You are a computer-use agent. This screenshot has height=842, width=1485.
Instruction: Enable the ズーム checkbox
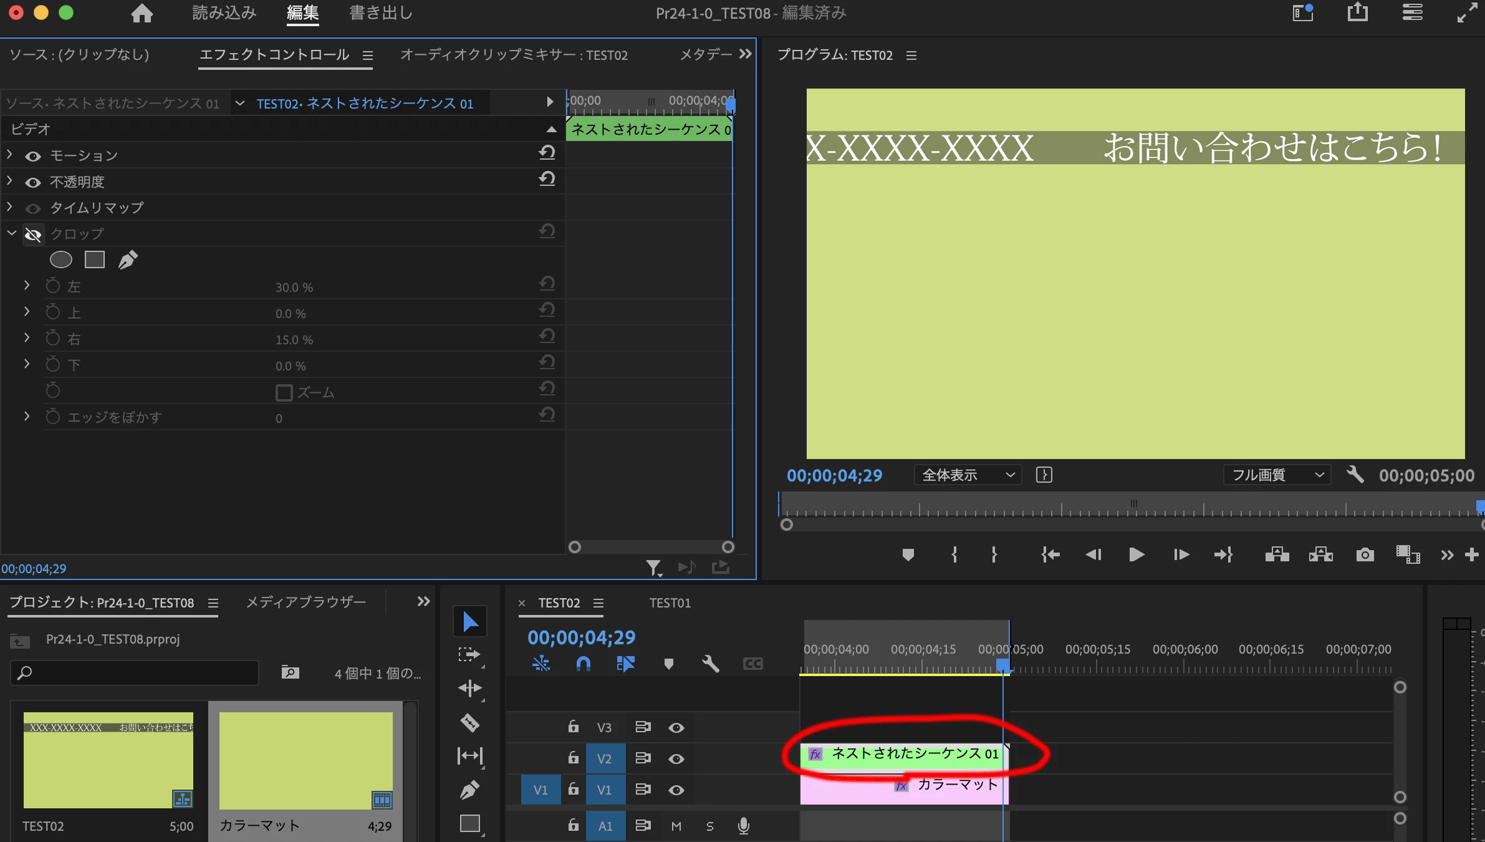[284, 392]
